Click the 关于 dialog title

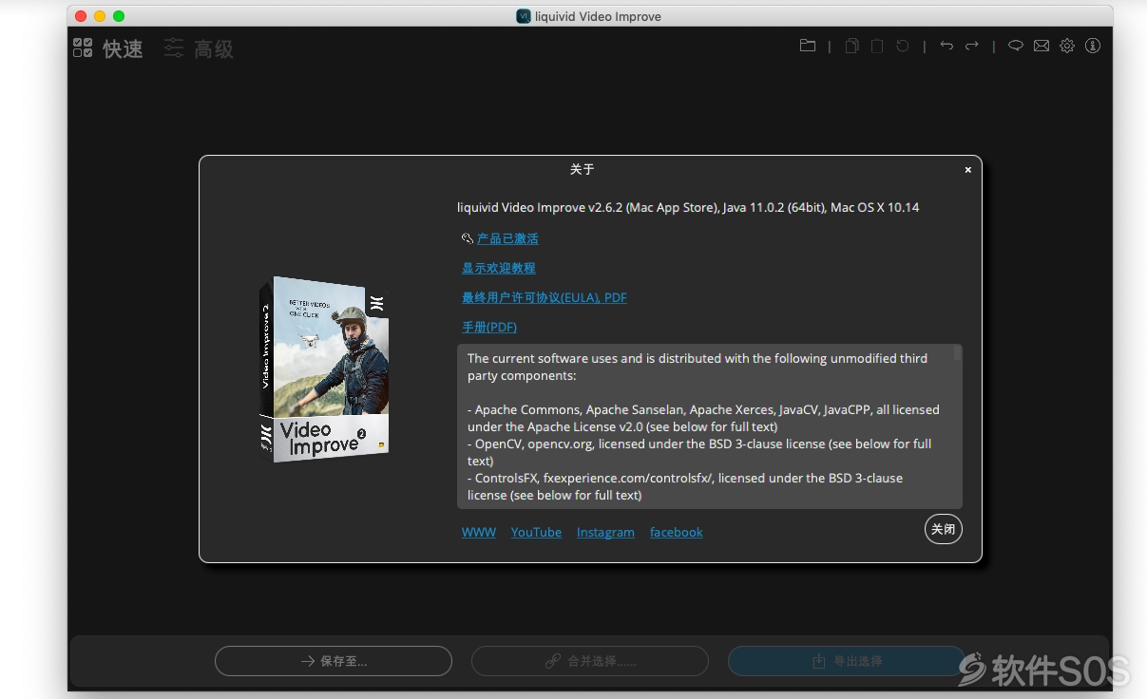(x=582, y=169)
